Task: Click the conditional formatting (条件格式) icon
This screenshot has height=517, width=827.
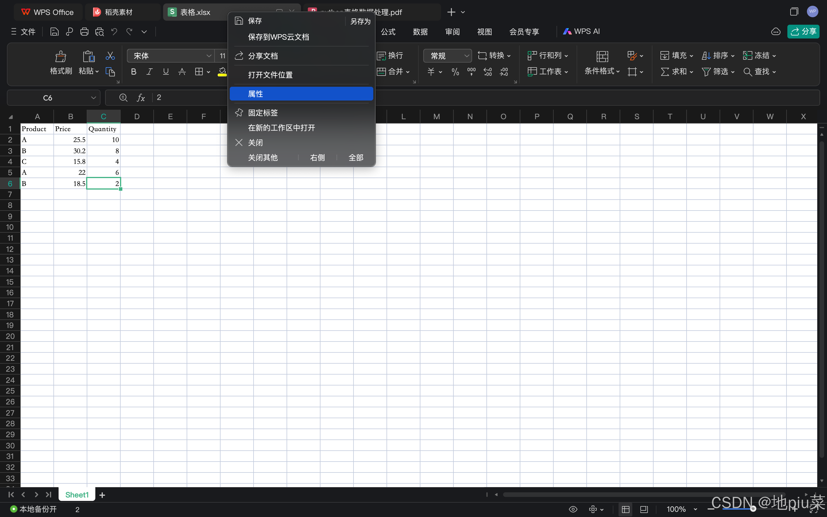Action: pyautogui.click(x=602, y=56)
